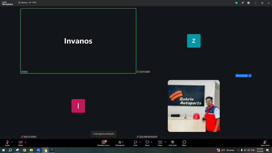Image resolution: width=272 pixels, height=153 pixels.
Task: Open the Participants list
Action: pos(120,143)
